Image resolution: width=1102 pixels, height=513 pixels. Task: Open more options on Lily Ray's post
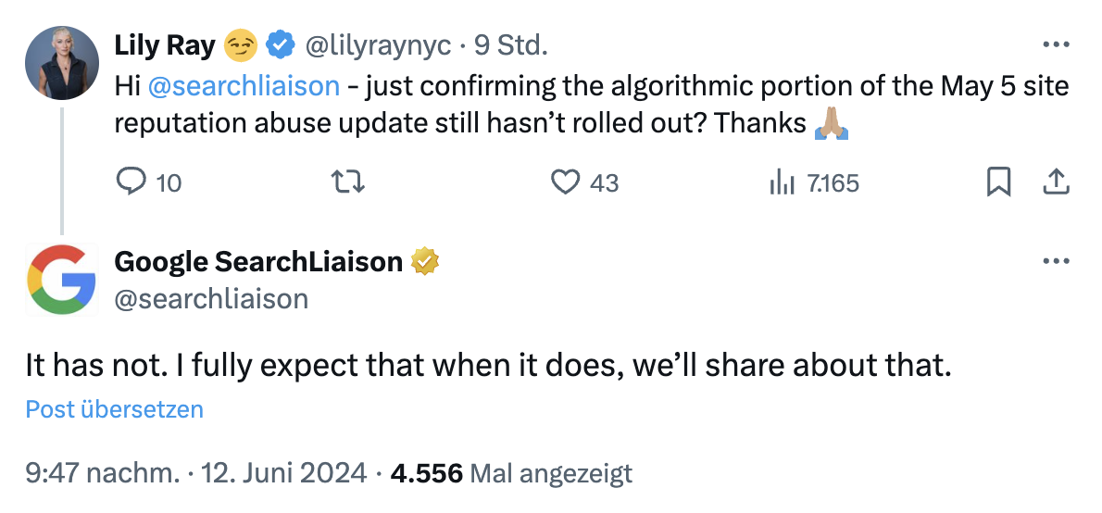click(1056, 44)
